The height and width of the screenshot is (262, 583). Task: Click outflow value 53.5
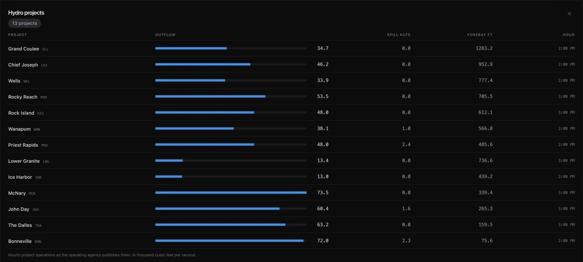[323, 97]
